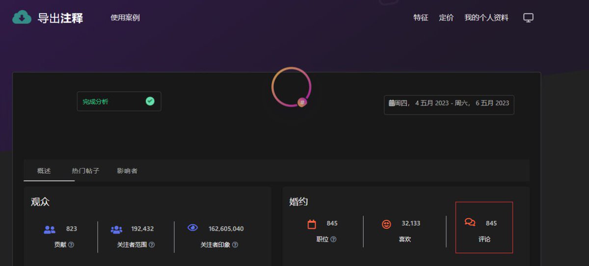Click the 观众 section heading
This screenshot has height=266, width=589.
point(40,202)
